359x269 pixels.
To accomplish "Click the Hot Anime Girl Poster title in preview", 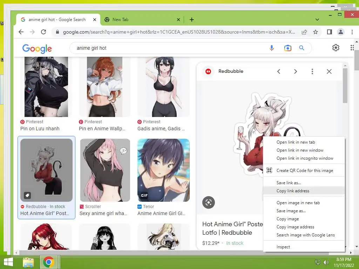I will (233, 228).
